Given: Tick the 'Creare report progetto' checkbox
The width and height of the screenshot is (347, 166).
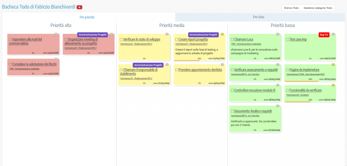Looking at the screenshot, I should tap(177, 39).
